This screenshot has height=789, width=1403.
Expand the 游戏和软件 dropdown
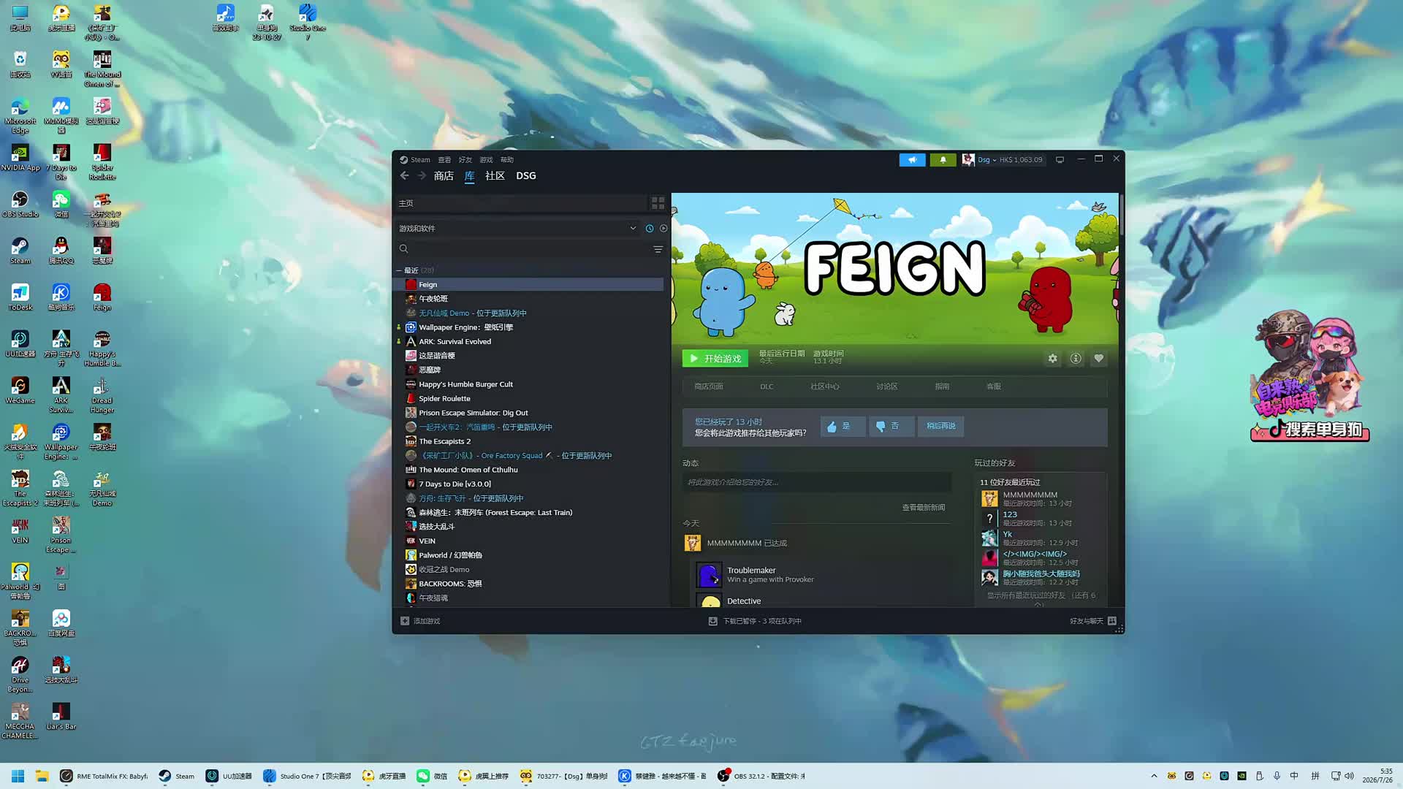(633, 229)
